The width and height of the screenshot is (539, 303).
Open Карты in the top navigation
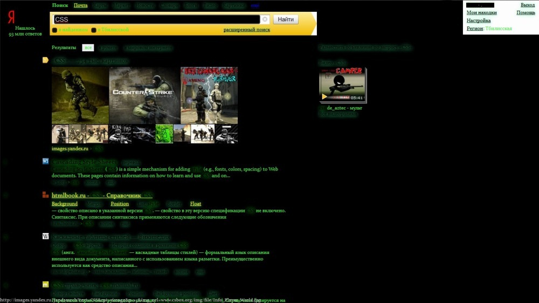[x=100, y=5]
